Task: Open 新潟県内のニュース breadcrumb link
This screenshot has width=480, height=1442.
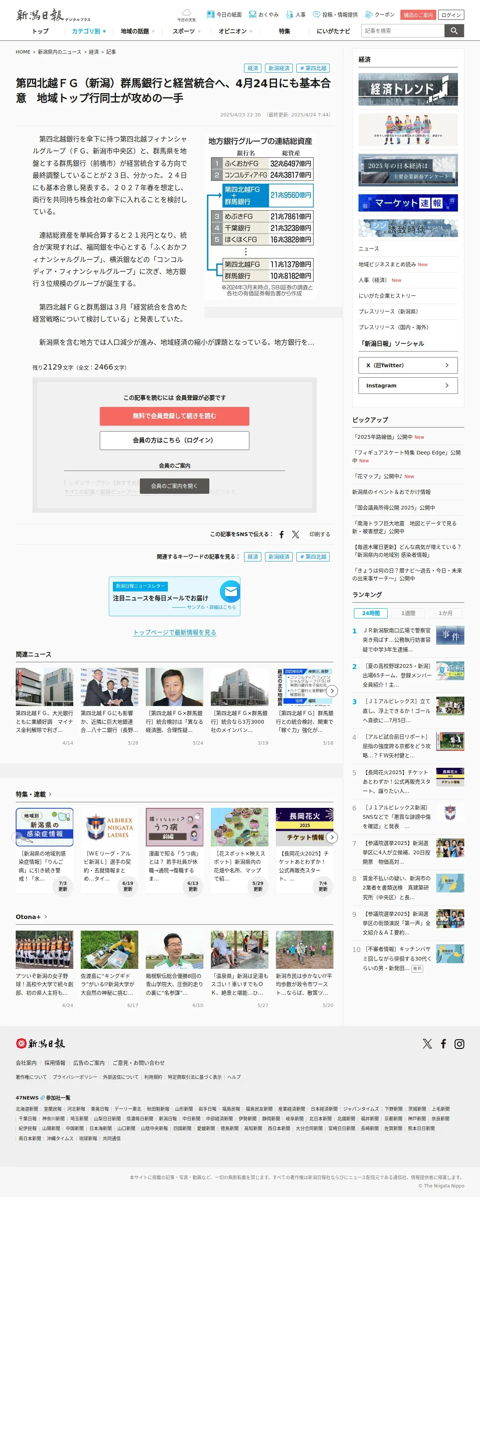Action: click(59, 52)
